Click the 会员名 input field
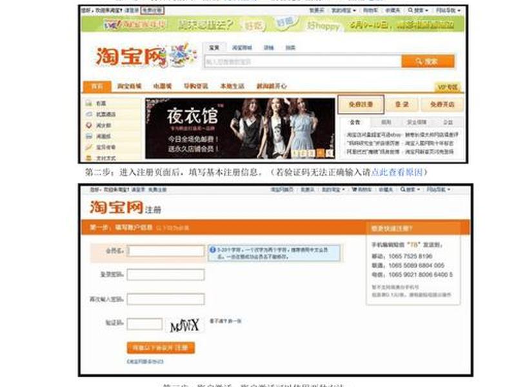The height and width of the screenshot is (387, 516). [x=166, y=251]
